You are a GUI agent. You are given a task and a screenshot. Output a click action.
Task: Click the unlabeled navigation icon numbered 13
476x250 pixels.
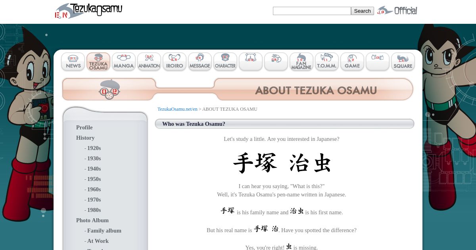tap(378, 62)
